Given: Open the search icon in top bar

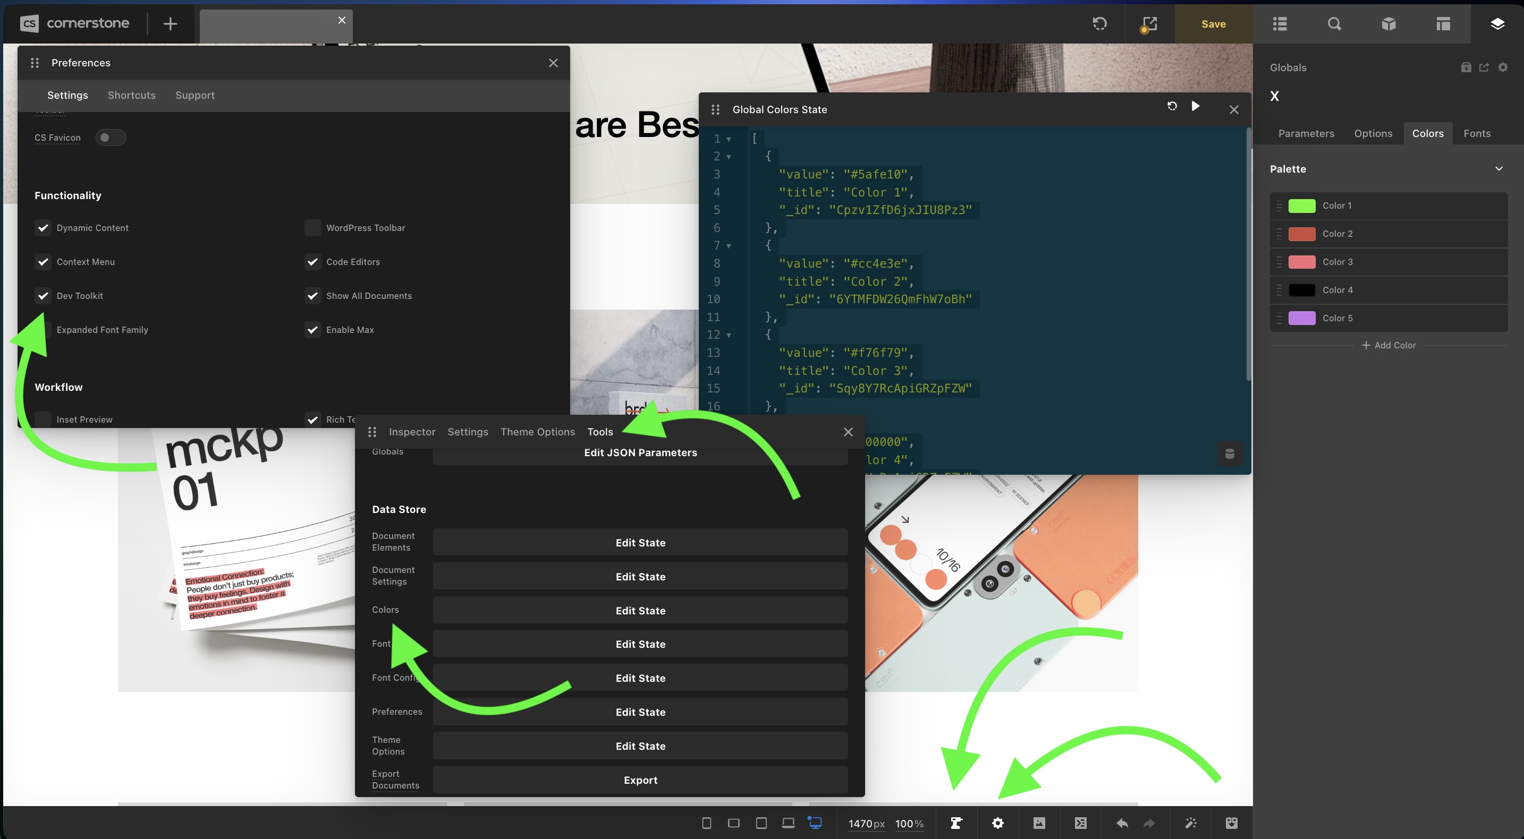Looking at the screenshot, I should pos(1334,24).
